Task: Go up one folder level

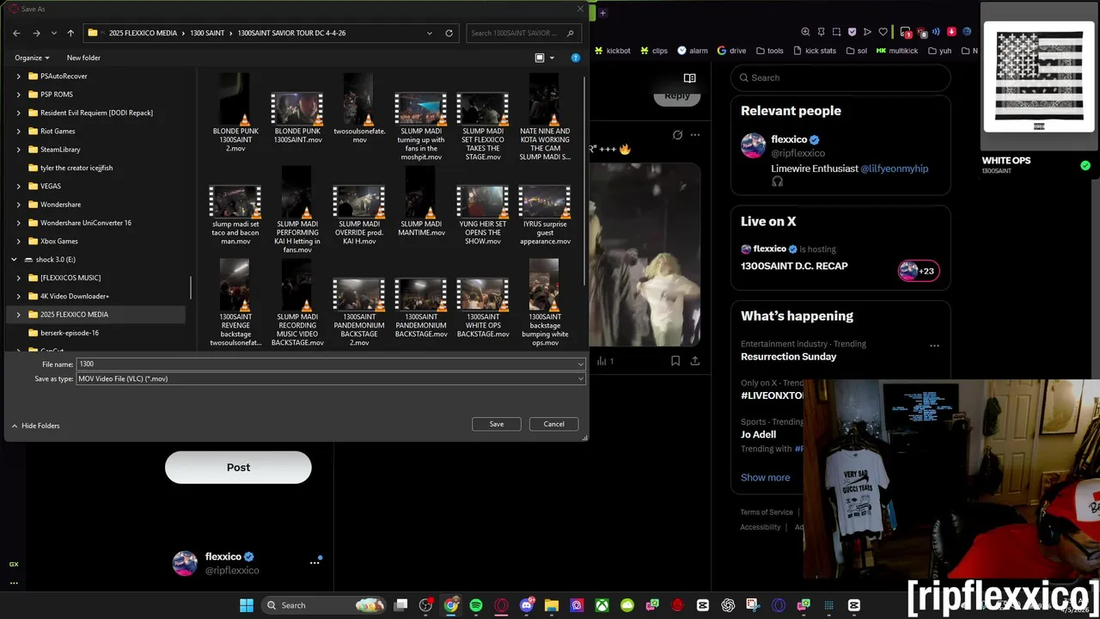Action: (70, 33)
